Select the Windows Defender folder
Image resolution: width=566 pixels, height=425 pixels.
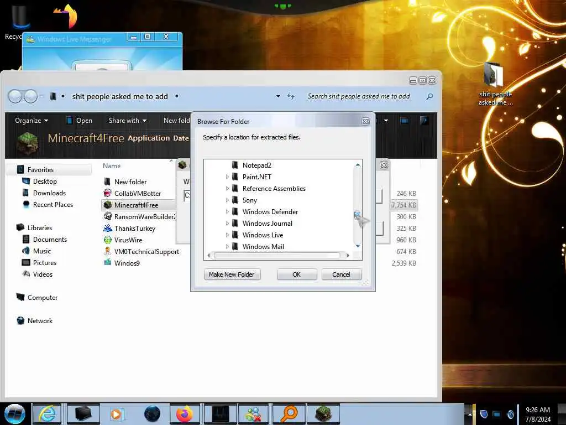click(x=270, y=211)
